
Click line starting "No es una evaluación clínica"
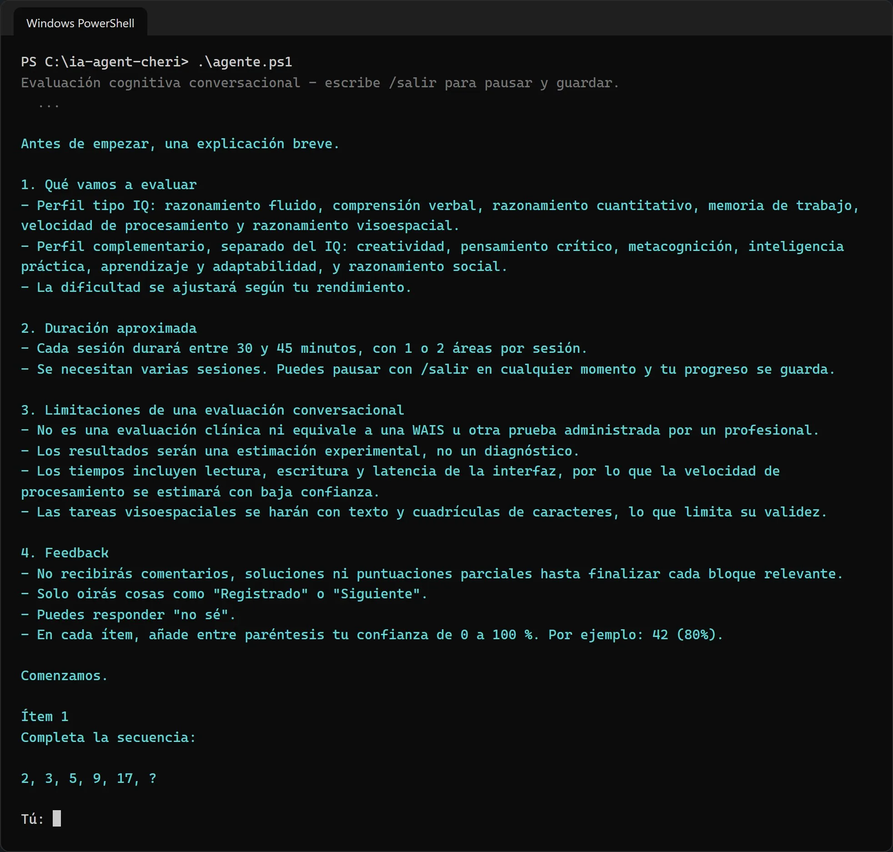pos(420,430)
